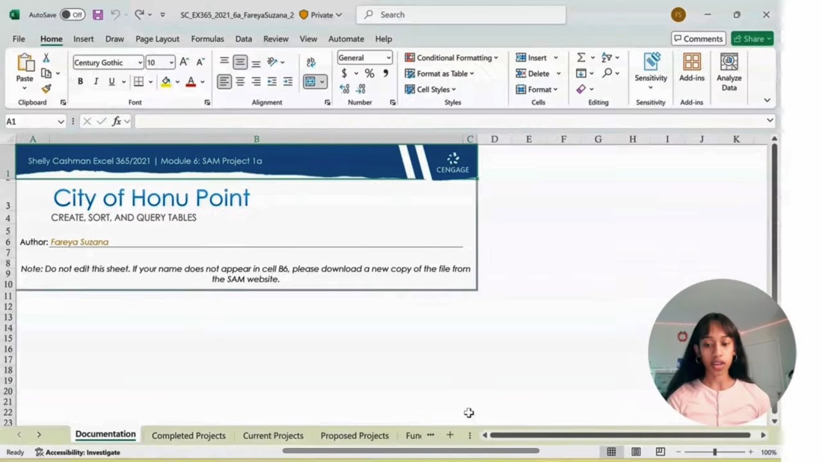Switch to the Insert ribbon tab
The height and width of the screenshot is (462, 822).
(83, 38)
